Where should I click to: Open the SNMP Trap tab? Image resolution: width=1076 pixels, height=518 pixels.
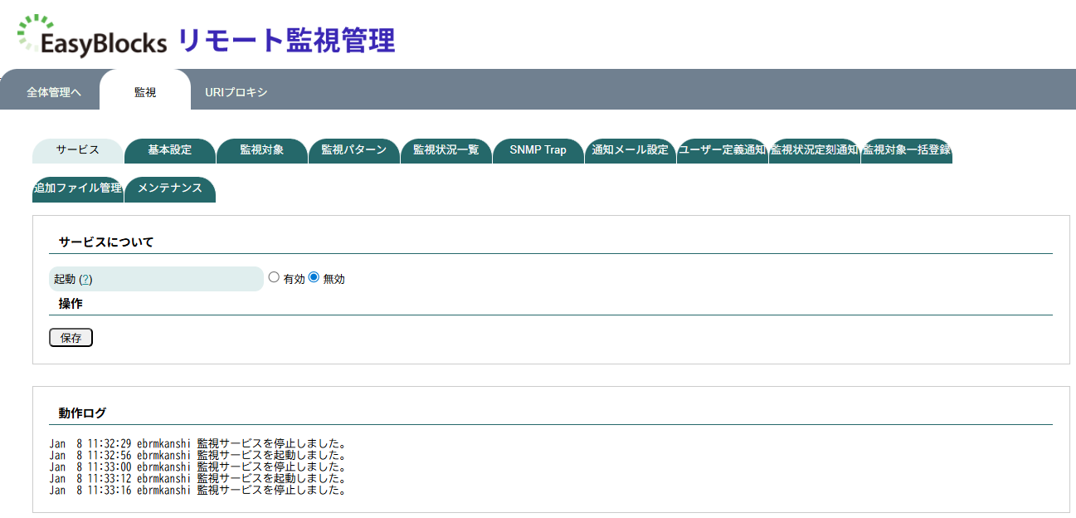tap(538, 150)
